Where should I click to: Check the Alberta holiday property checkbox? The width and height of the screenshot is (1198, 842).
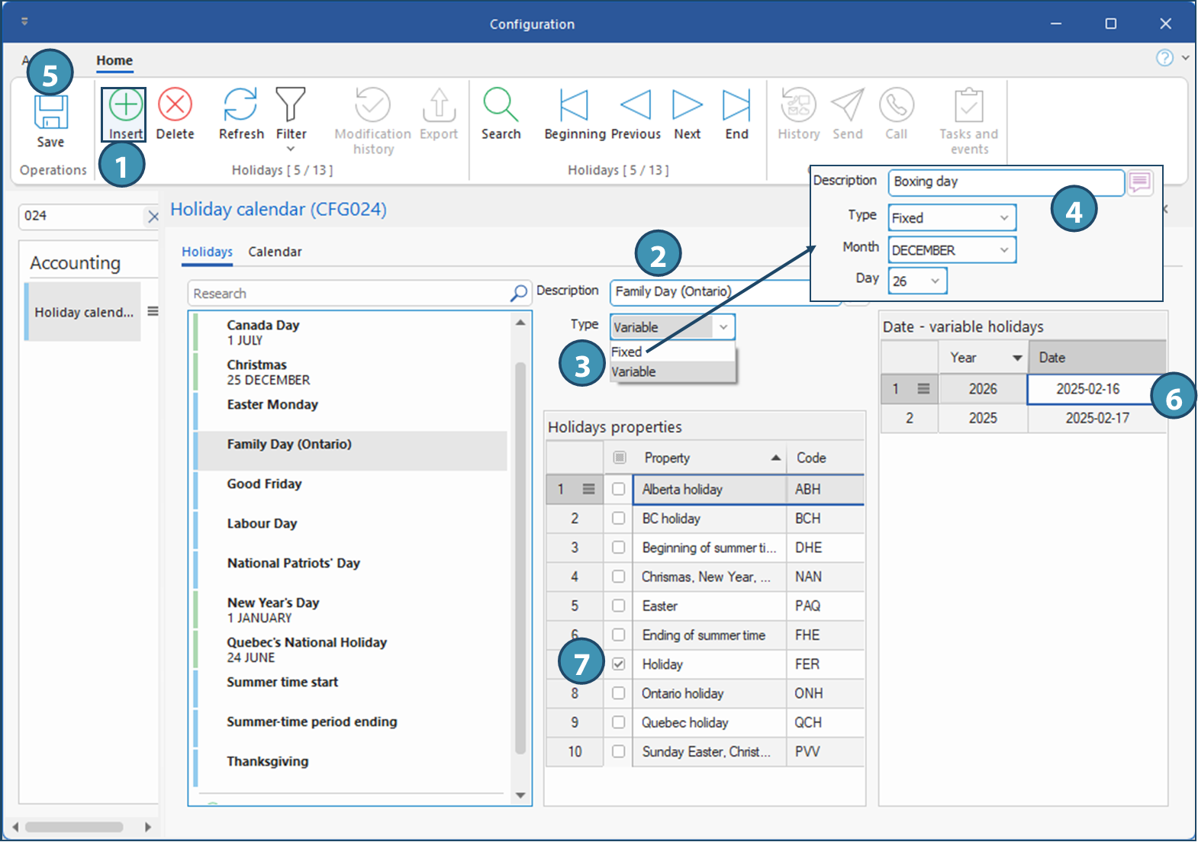tap(619, 490)
